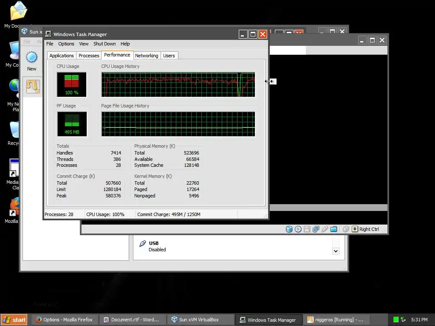Image resolution: width=435 pixels, height=326 pixels.
Task: Click the Commit Charge Limit value 1280184
Action: (112, 189)
